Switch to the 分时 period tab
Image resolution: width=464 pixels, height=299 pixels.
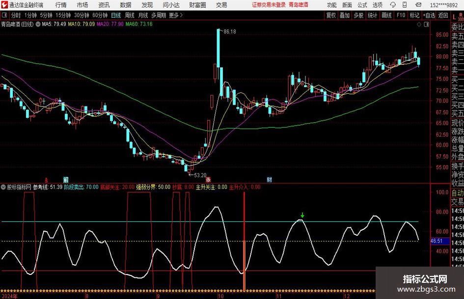coord(16,15)
